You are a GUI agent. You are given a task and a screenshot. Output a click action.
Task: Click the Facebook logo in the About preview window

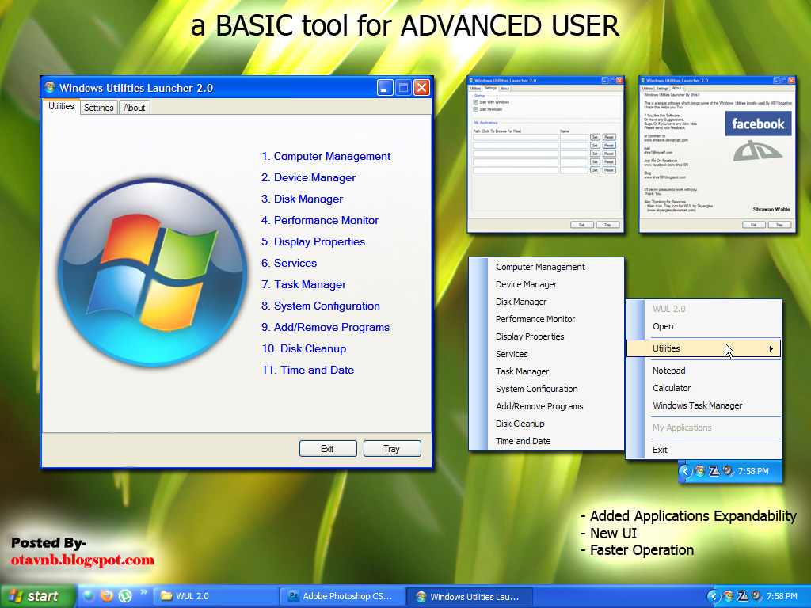click(x=758, y=123)
